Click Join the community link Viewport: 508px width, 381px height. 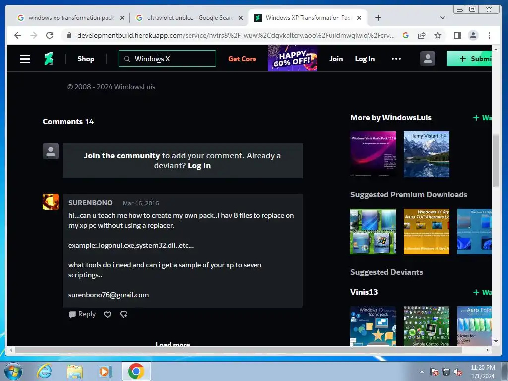pyautogui.click(x=122, y=155)
